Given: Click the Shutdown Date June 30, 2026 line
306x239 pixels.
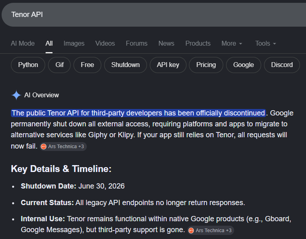Looking at the screenshot, I should coord(73,186).
